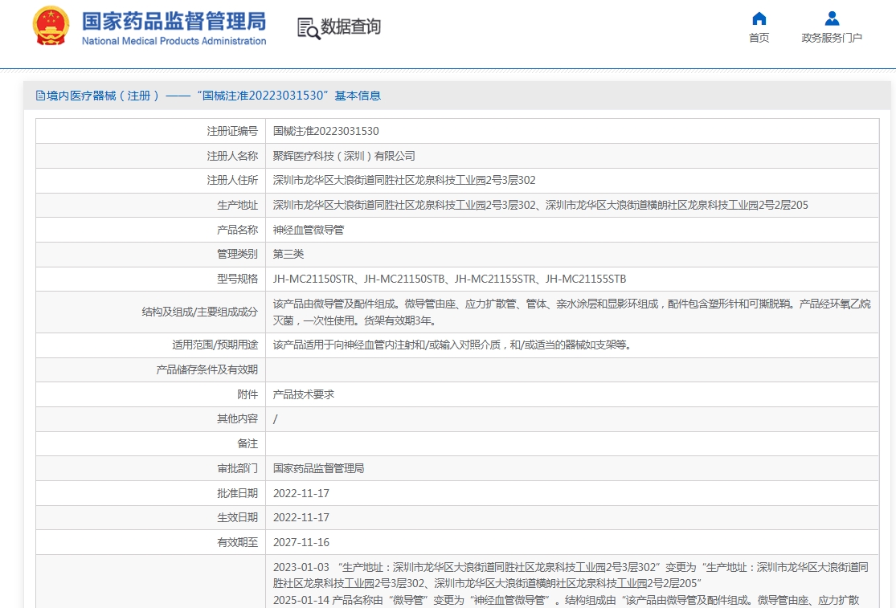The image size is (896, 608).
Task: Click the 2023-01-03 change record text
Action: click(x=571, y=575)
